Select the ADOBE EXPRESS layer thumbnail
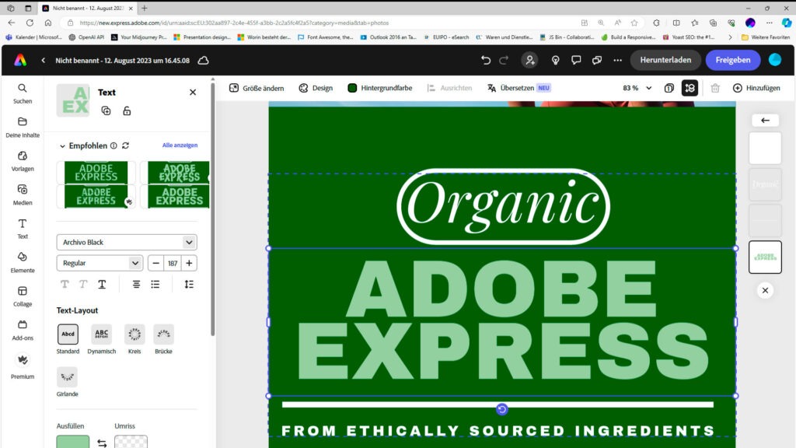This screenshot has height=448, width=796. pos(765,257)
